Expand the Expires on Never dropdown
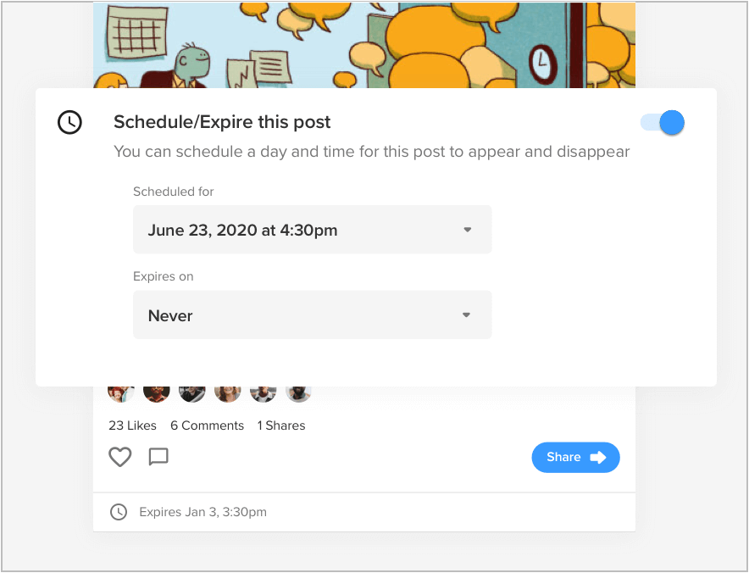The width and height of the screenshot is (749, 573). [312, 315]
